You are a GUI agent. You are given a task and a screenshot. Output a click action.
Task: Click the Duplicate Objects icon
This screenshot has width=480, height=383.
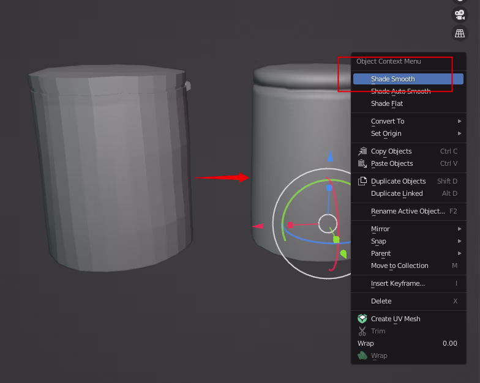tap(362, 181)
